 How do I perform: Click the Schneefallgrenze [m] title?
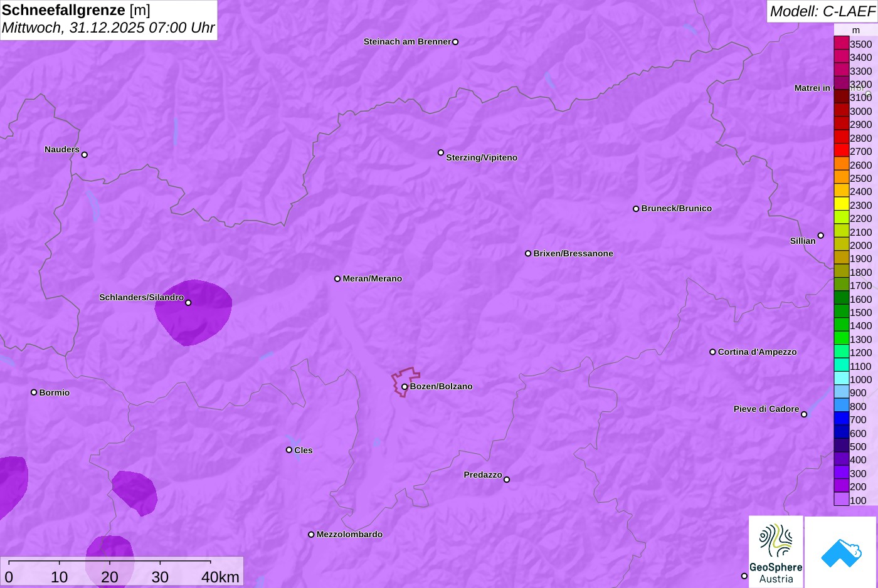76,10
